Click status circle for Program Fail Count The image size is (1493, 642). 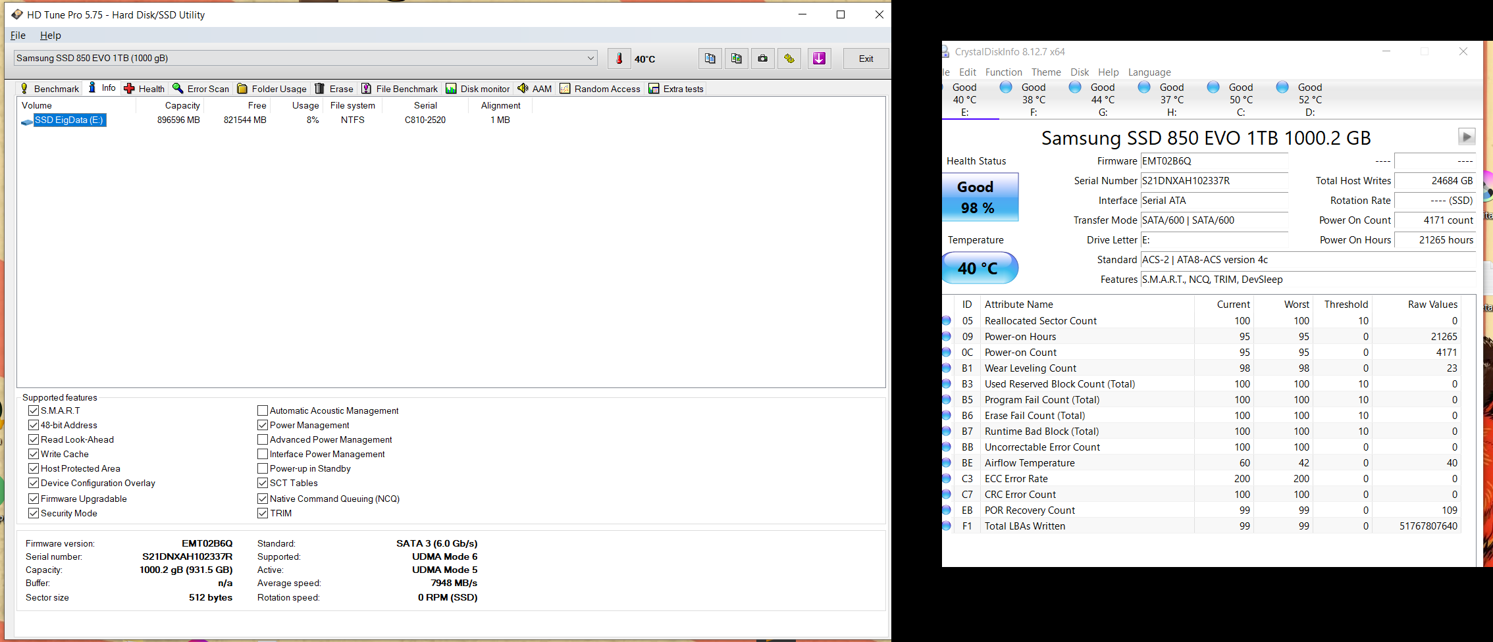coord(947,399)
